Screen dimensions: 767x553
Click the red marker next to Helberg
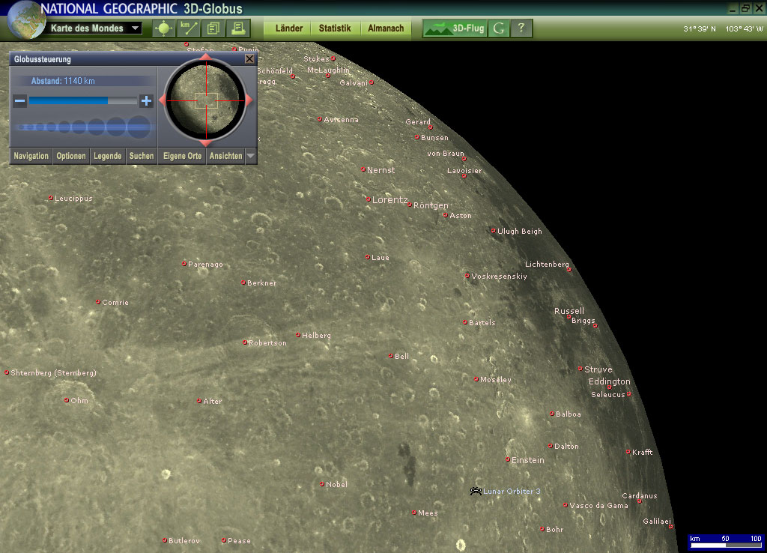point(298,335)
